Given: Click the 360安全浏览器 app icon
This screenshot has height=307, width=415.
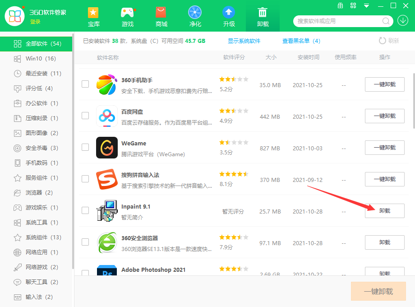Looking at the screenshot, I should click(107, 242).
